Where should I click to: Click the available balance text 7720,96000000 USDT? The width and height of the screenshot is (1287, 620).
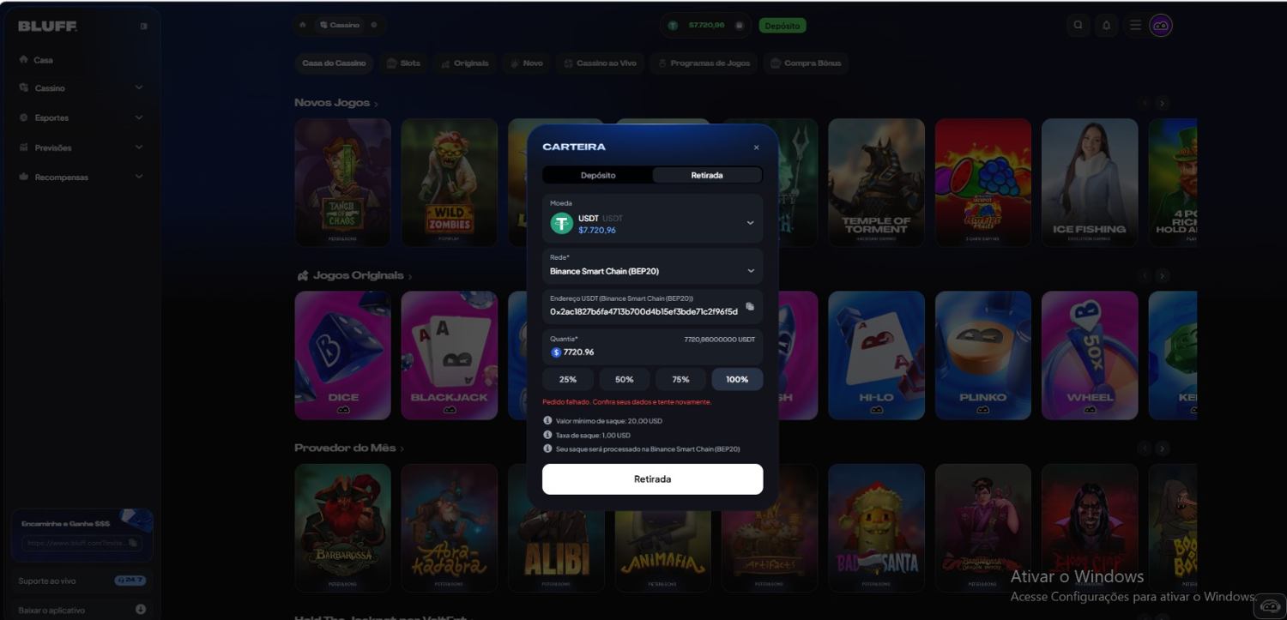719,340
